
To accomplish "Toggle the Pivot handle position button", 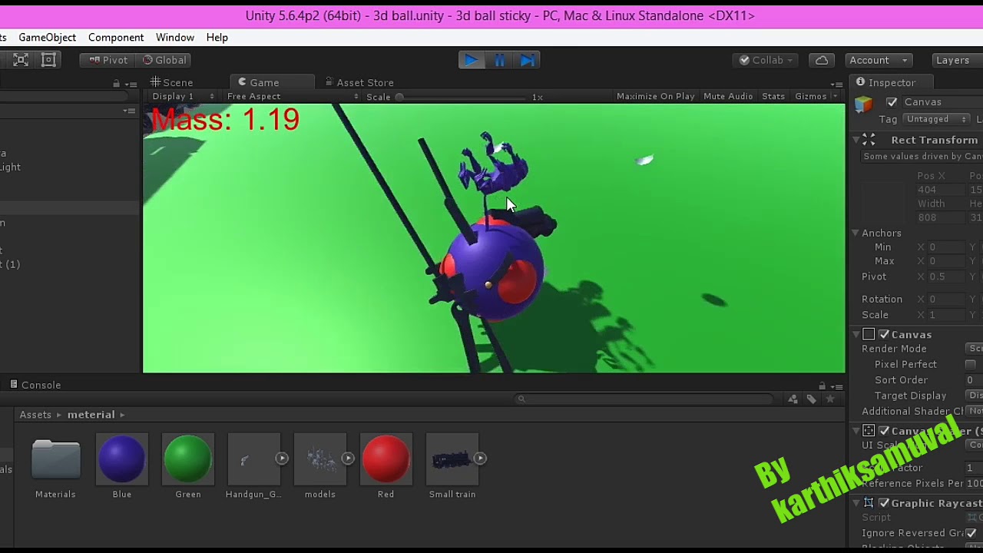I will tap(108, 60).
